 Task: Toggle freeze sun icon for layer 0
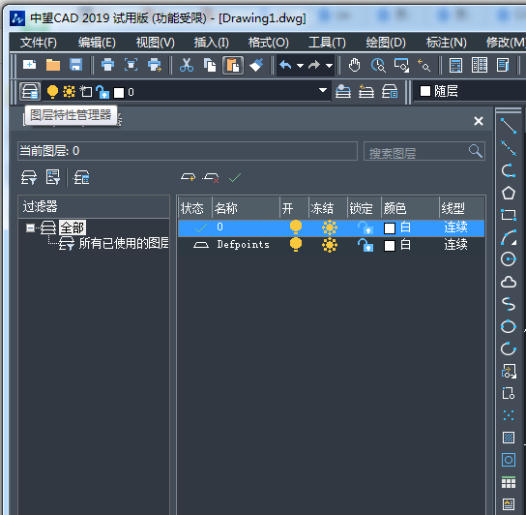330,227
